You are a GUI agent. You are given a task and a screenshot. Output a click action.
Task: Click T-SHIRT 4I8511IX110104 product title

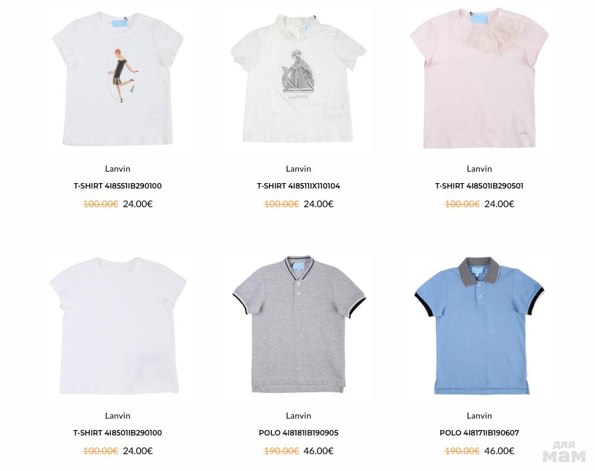click(298, 186)
